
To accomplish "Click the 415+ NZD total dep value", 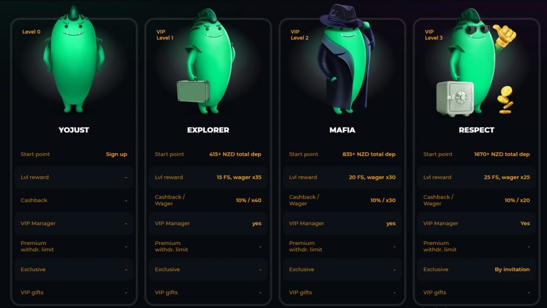I will pos(235,154).
